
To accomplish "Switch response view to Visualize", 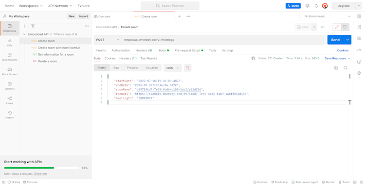I will click(x=151, y=68).
